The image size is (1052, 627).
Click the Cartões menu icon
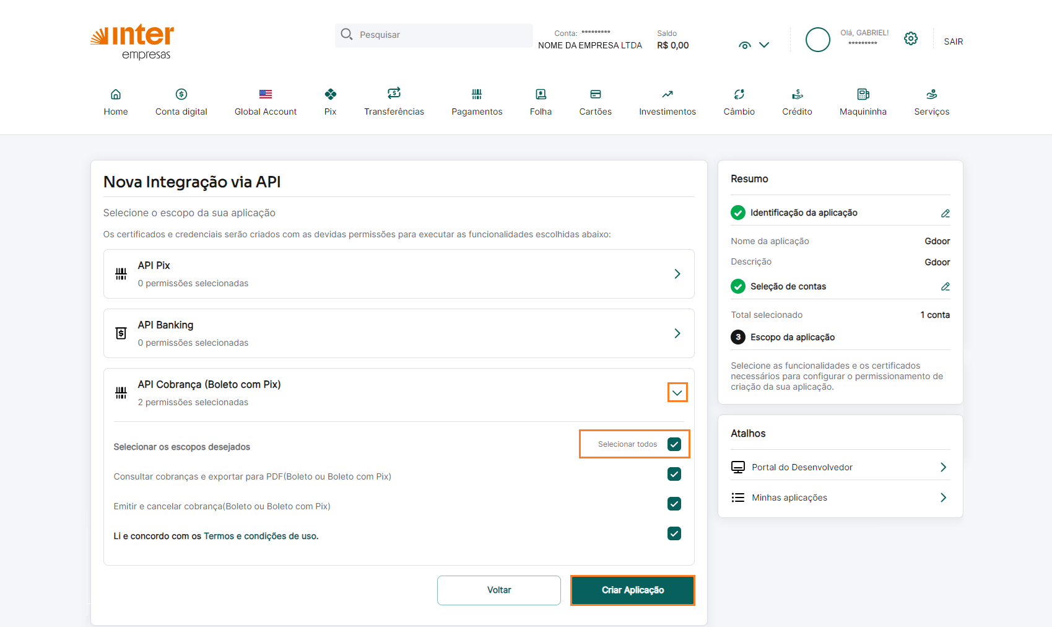[x=595, y=94]
